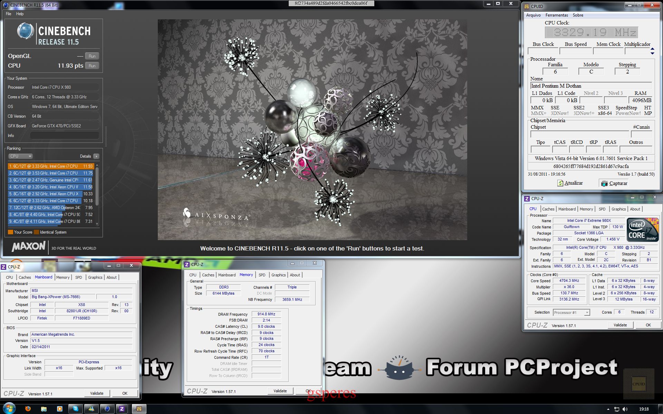This screenshot has height=414, width=663.
Task: Open the network icon in the system tray
Action: (617, 409)
